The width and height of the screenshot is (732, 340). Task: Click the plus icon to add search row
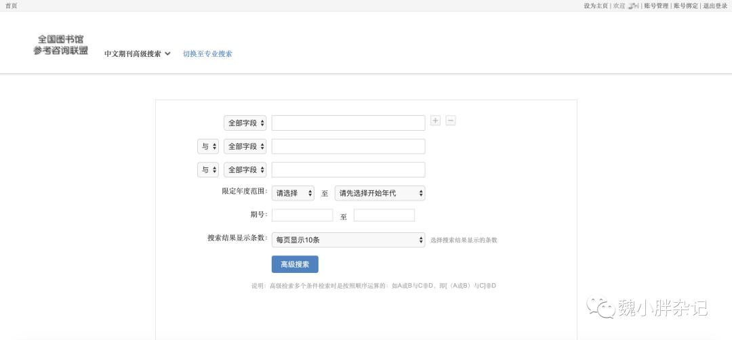point(435,121)
